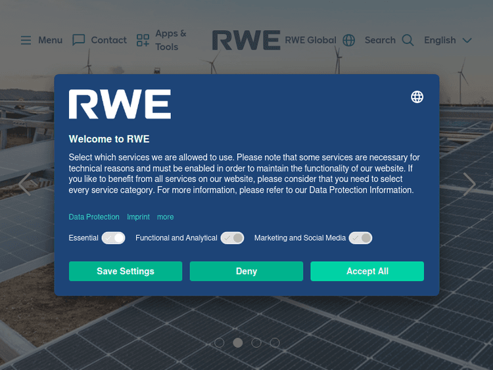
Task: Open the language globe in cookie dialog
Action: click(x=417, y=97)
